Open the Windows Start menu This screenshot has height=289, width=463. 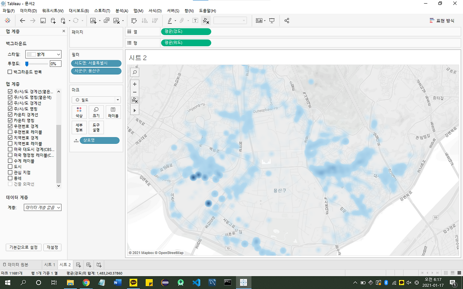pos(7,282)
